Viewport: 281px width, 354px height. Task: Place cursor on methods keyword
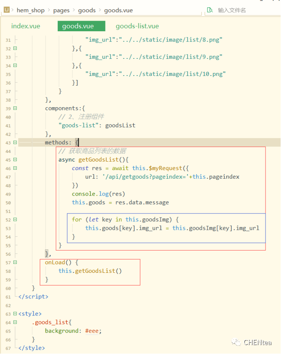(x=56, y=142)
